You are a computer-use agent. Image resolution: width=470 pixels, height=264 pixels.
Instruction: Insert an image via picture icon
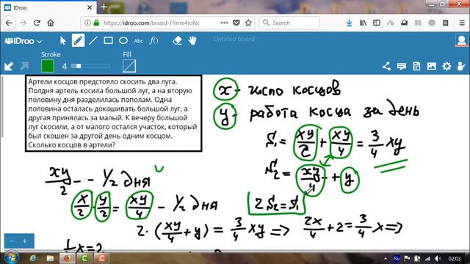pyautogui.click(x=431, y=66)
